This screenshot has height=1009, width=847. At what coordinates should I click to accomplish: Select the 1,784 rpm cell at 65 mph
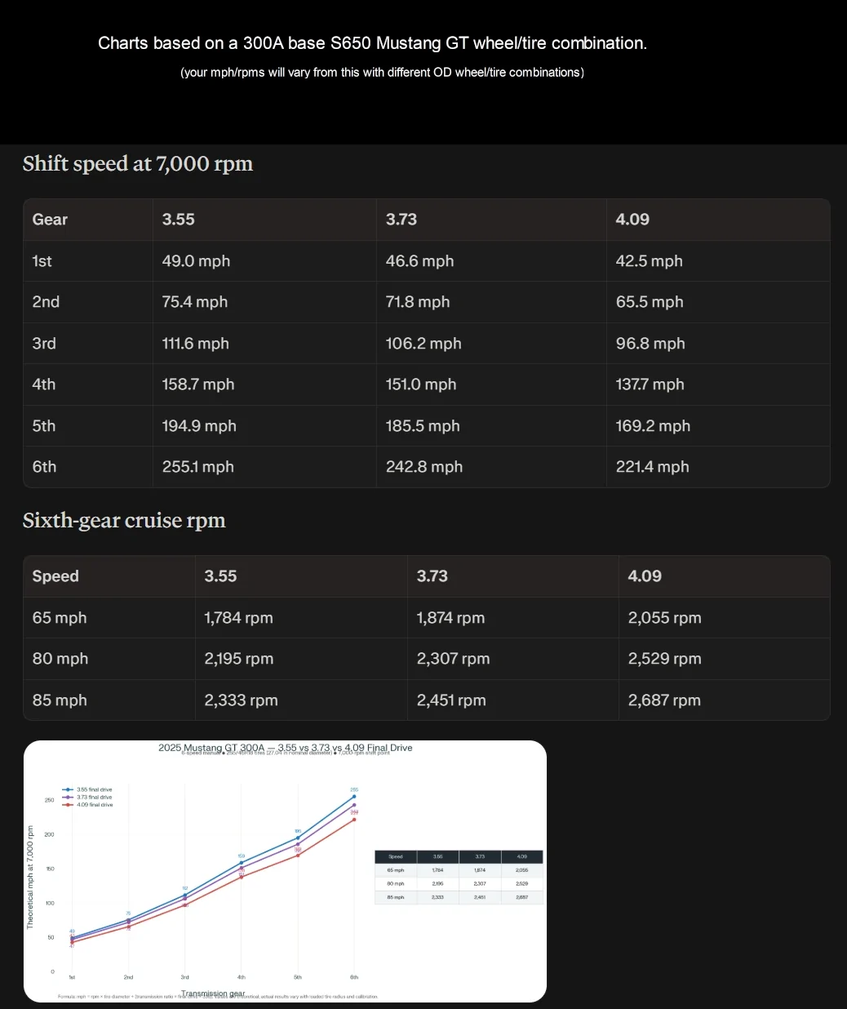coord(238,618)
